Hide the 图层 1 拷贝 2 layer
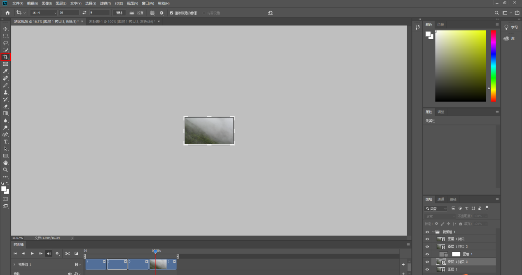522x275 pixels. click(427, 247)
